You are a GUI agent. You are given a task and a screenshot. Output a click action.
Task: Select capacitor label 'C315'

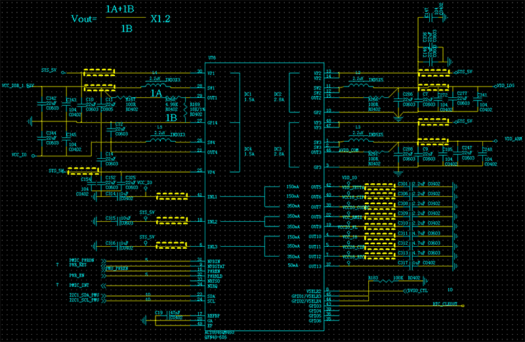[x=110, y=219]
